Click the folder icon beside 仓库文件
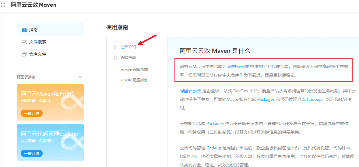Screen dimensions: 359x167 [24, 54]
